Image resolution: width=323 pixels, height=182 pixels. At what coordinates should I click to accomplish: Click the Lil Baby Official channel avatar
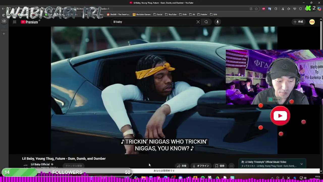25,166
